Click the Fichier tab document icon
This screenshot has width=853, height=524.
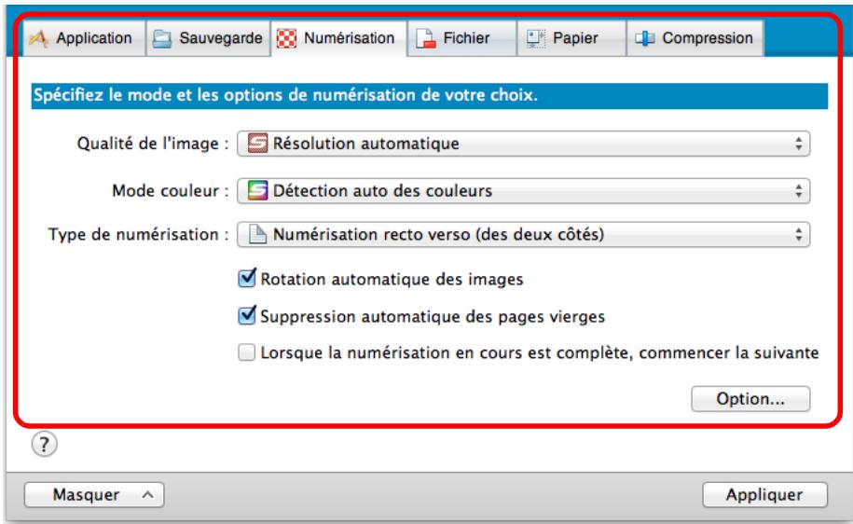click(x=424, y=39)
